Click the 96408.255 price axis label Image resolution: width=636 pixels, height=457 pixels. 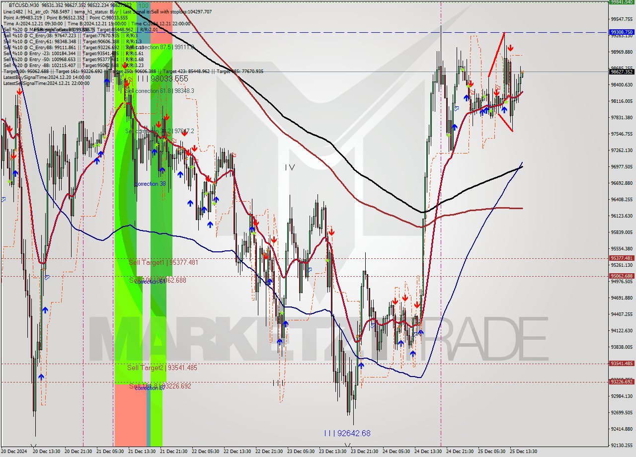pos(622,199)
